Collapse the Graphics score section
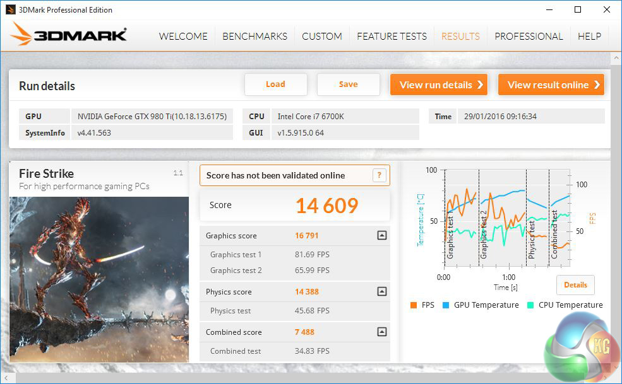The width and height of the screenshot is (622, 384). (x=381, y=236)
